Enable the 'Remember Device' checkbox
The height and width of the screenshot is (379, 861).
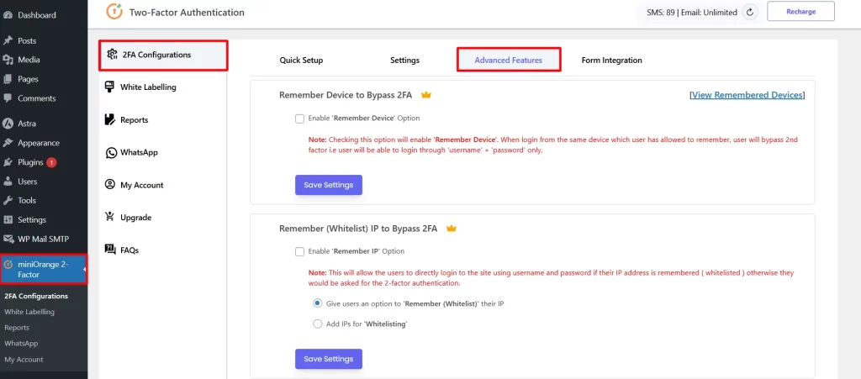tap(299, 118)
